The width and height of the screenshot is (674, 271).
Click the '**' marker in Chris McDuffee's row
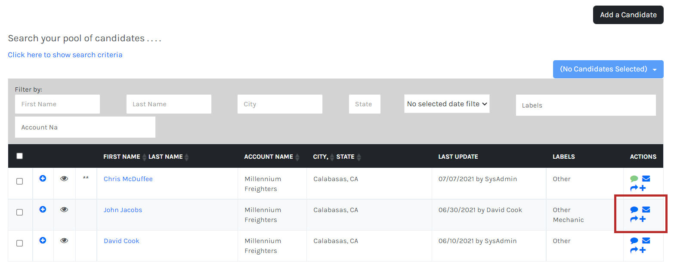click(86, 179)
